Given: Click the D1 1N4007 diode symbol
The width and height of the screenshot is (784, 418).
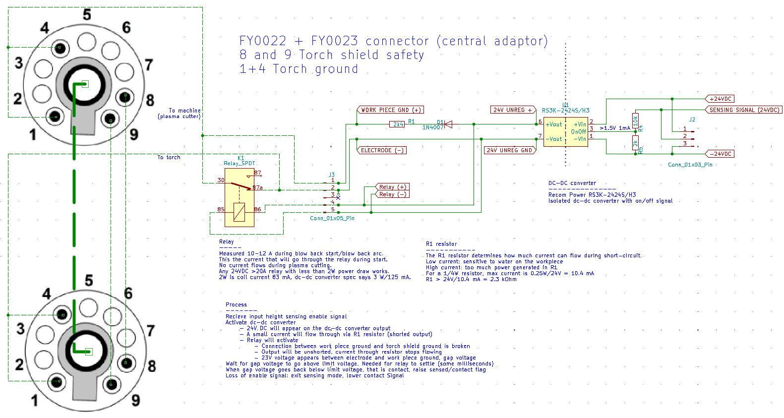Looking at the screenshot, I should pyautogui.click(x=448, y=124).
